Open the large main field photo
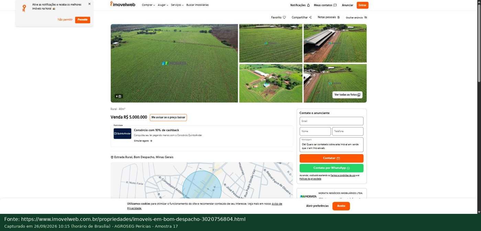Screen dimensions: 481x231 point(174,63)
